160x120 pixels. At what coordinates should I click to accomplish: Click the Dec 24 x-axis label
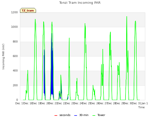tap(78, 103)
